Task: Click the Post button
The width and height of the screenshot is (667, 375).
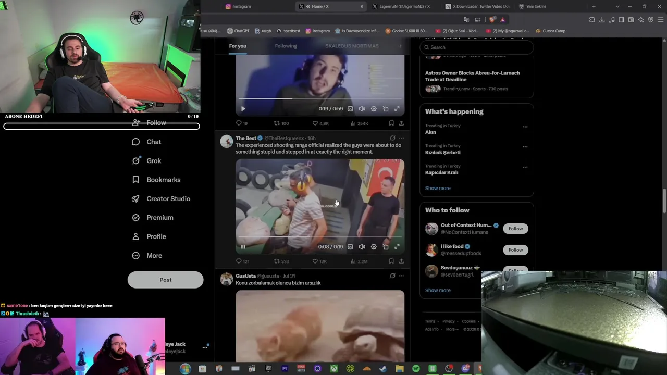Action: coord(165,280)
